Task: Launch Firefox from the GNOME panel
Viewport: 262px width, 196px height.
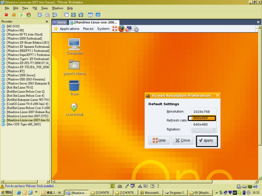Action: (122, 29)
